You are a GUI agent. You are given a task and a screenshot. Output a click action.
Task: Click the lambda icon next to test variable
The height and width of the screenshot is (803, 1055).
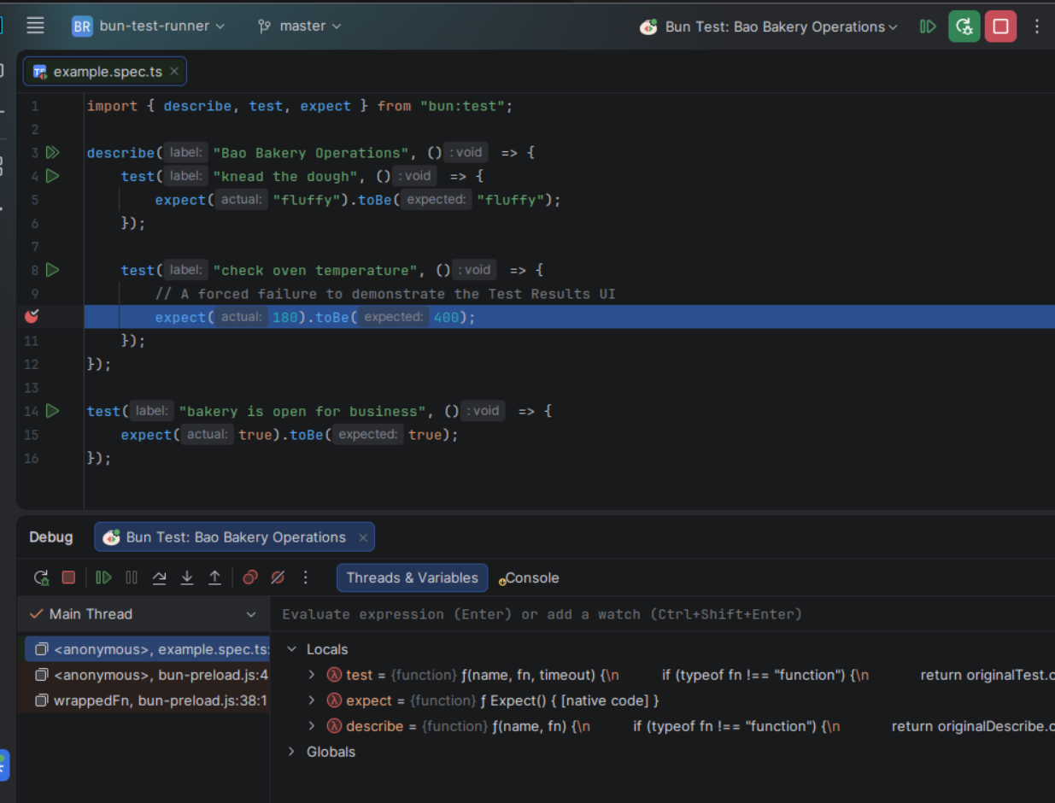pos(334,675)
